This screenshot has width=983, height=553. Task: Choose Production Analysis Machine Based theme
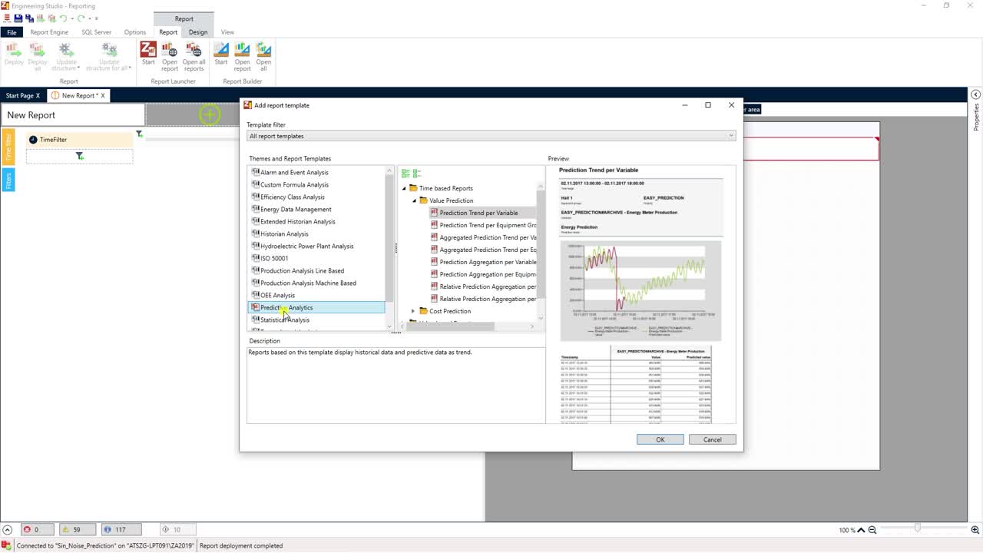[x=308, y=283]
